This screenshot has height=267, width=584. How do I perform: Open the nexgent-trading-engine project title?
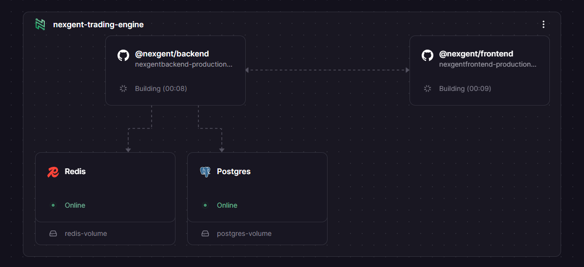click(x=98, y=24)
